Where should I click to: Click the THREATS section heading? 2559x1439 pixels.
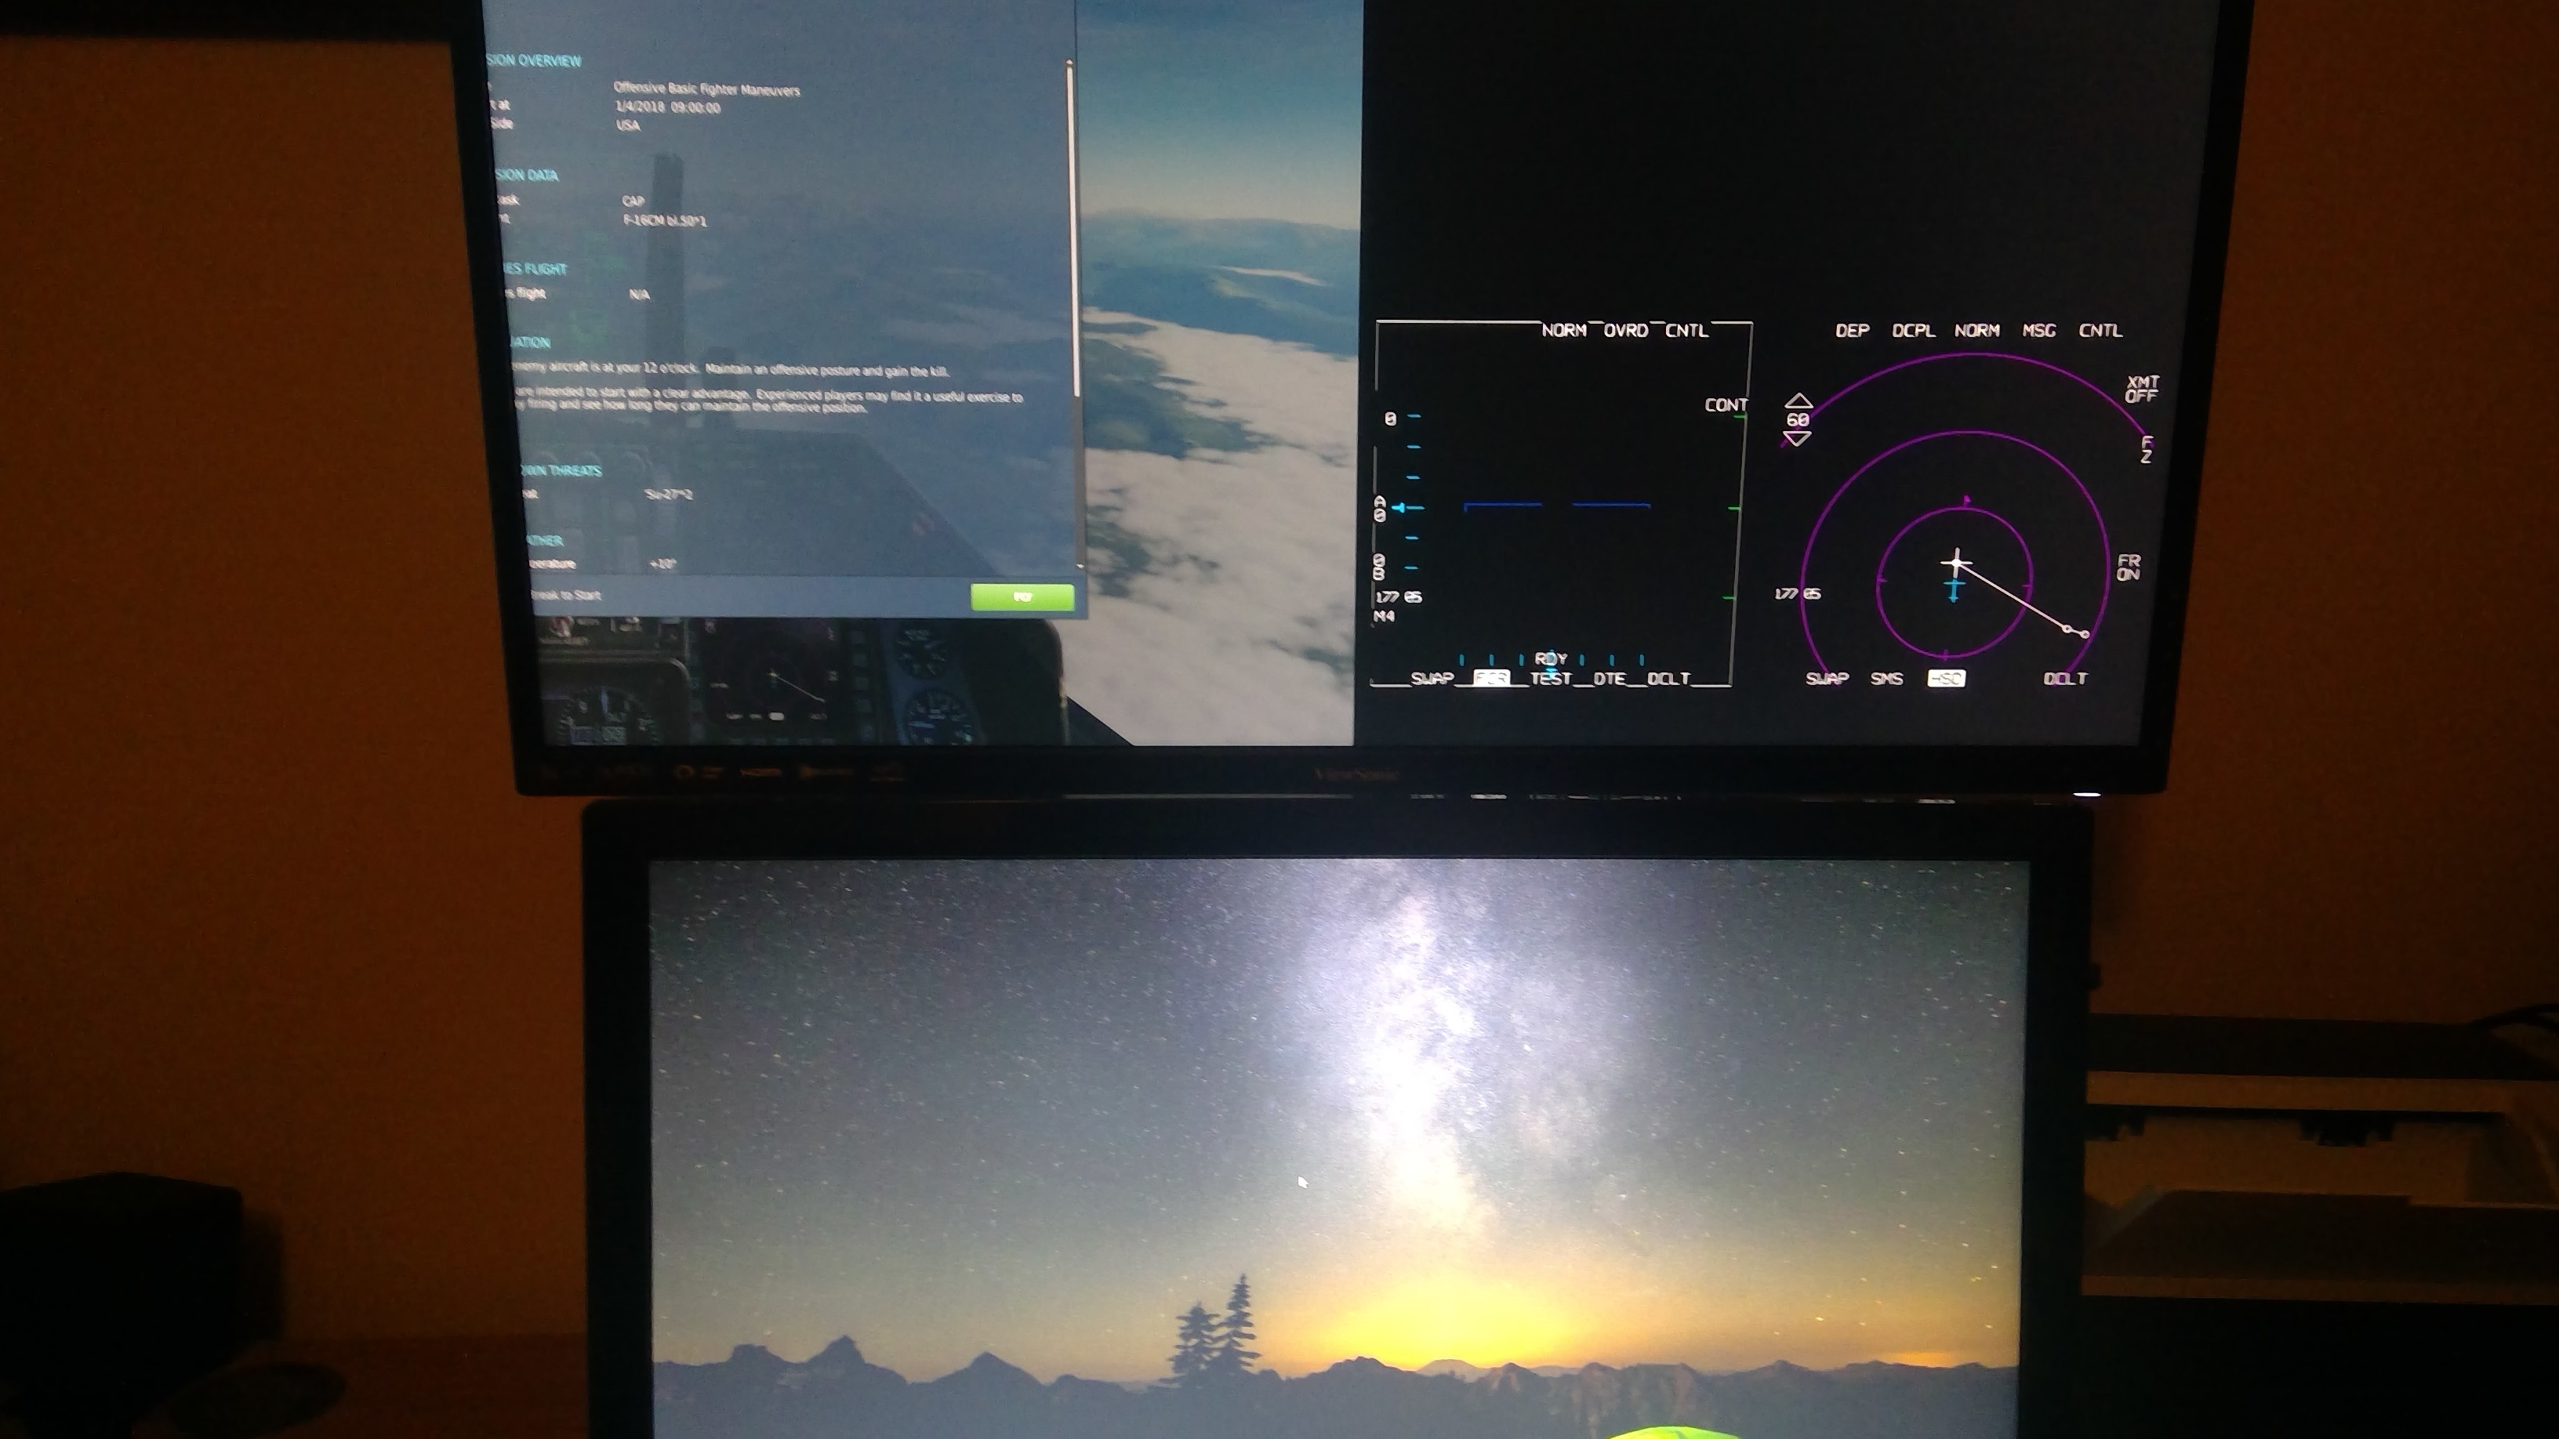(x=561, y=471)
